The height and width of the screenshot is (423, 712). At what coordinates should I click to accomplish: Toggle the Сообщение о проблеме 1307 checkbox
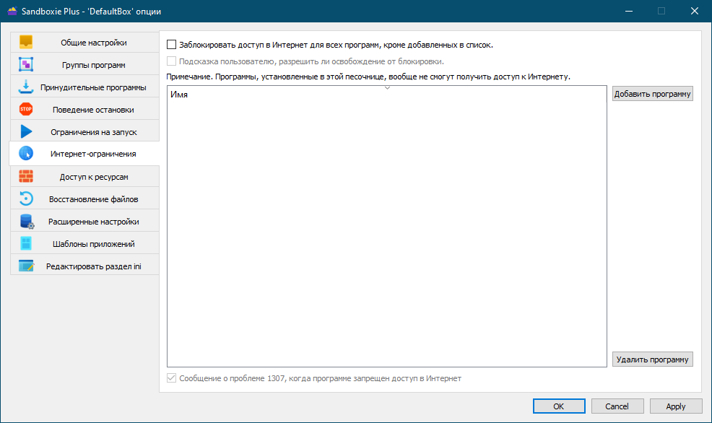coord(171,378)
